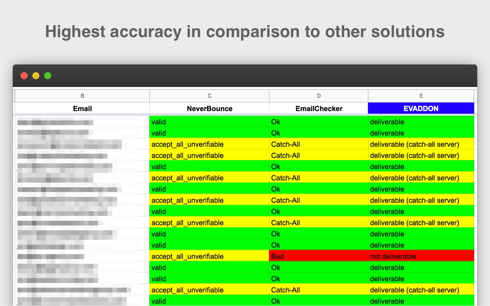The height and width of the screenshot is (306, 490).
Task: Minimize window with yellow button
Action: (36, 75)
